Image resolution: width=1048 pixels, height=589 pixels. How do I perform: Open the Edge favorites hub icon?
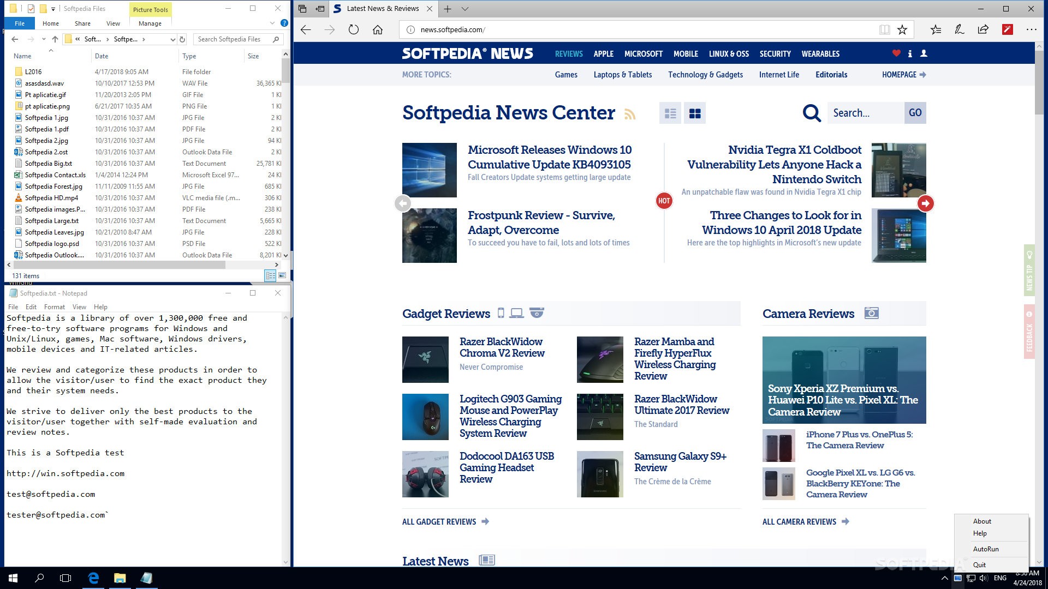pyautogui.click(x=936, y=29)
